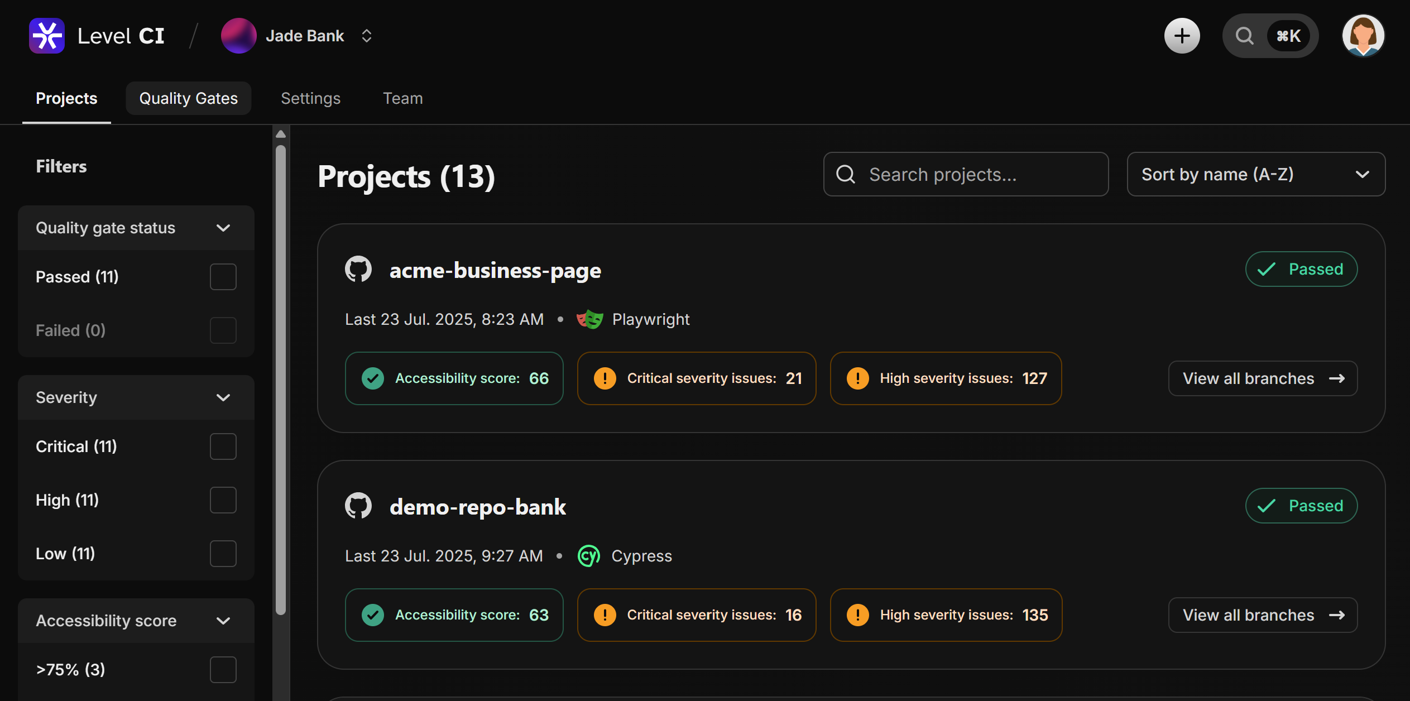Click the GitHub icon for acme-business-page
Image resolution: width=1410 pixels, height=701 pixels.
pyautogui.click(x=358, y=269)
